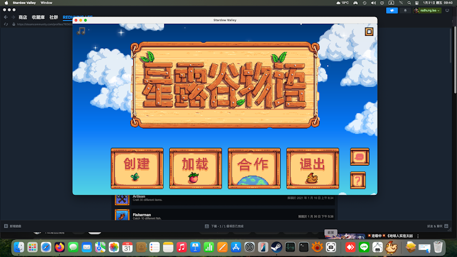Toggle the music note mute icon in Stardew Valley
Viewport: 457px width, 257px height.
click(81, 31)
